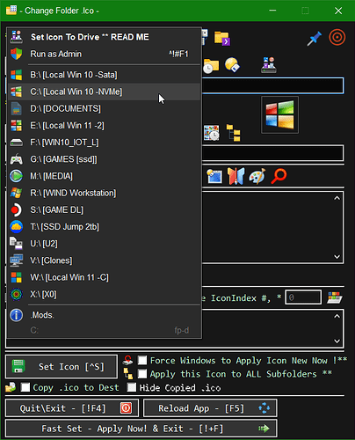Click Quit\Exit - [!F4] button
355x440 pixels.
coord(72,408)
